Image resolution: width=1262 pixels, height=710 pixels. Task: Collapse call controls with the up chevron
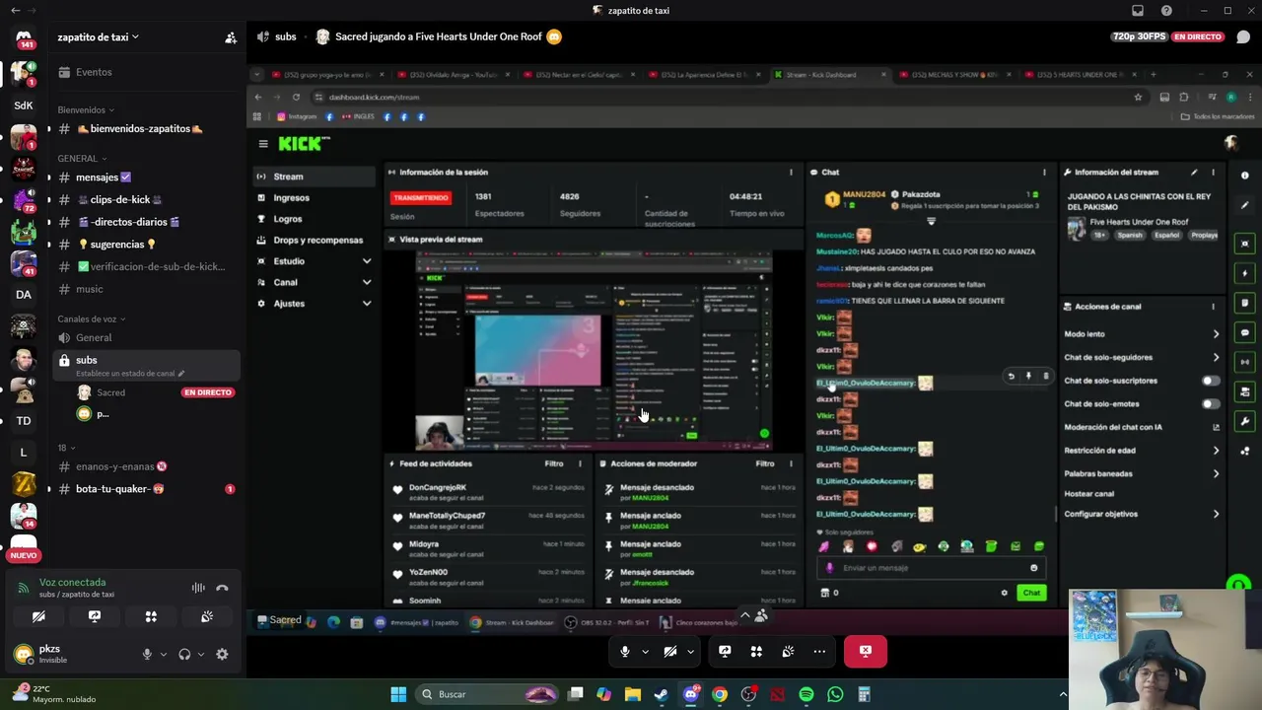pyautogui.click(x=745, y=615)
